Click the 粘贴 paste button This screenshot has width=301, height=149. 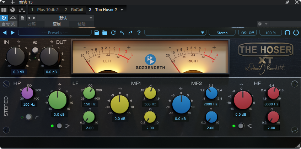click(x=81, y=24)
